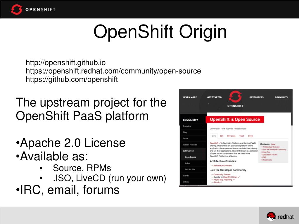Screen dimensions: 299x224
Task: Jump to 5 FAQ in Contents
Action: tap(264, 157)
